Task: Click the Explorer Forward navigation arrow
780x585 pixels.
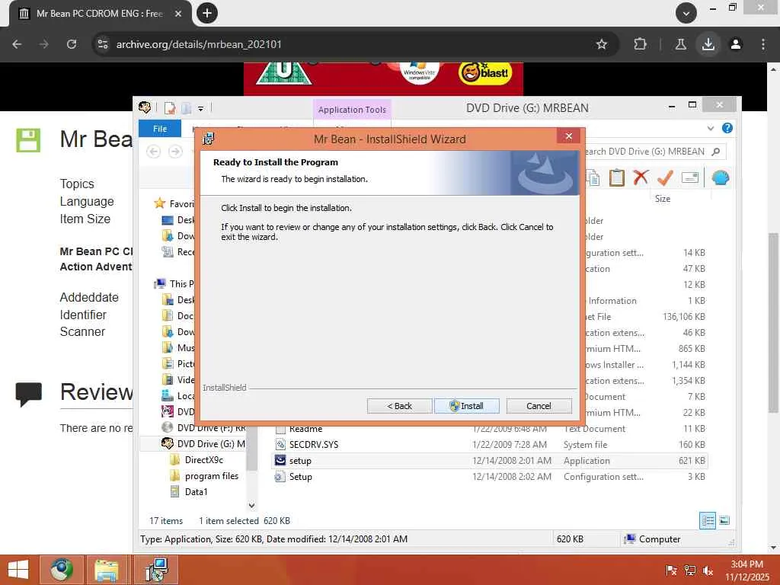Action: pyautogui.click(x=175, y=152)
